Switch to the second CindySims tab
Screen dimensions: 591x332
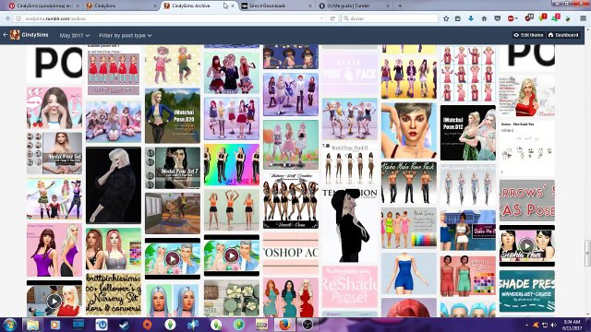coord(121,6)
